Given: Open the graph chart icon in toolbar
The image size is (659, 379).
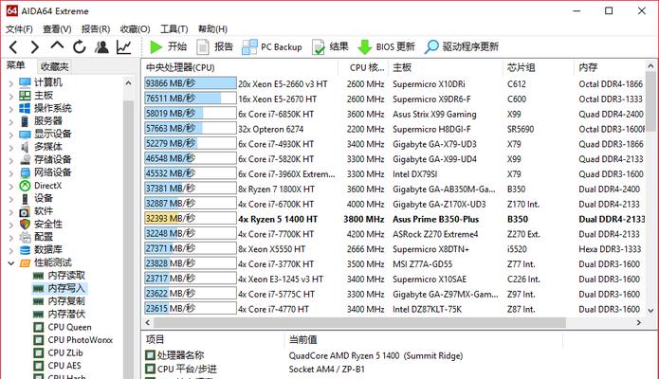Looking at the screenshot, I should click(124, 46).
